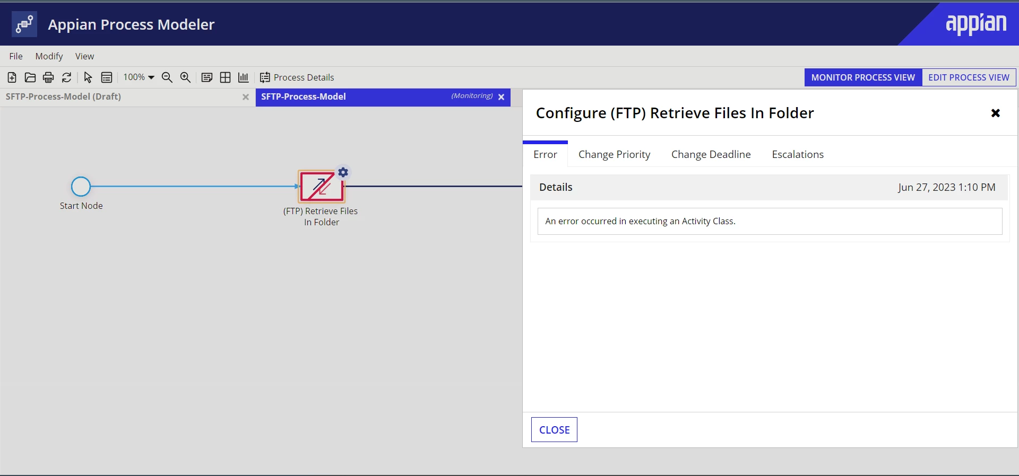
Task: Select the FTP Retrieve Files In Folder node
Action: click(x=322, y=186)
